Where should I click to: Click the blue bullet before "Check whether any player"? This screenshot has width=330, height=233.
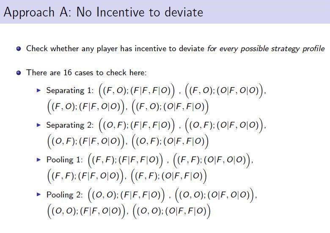(19, 49)
